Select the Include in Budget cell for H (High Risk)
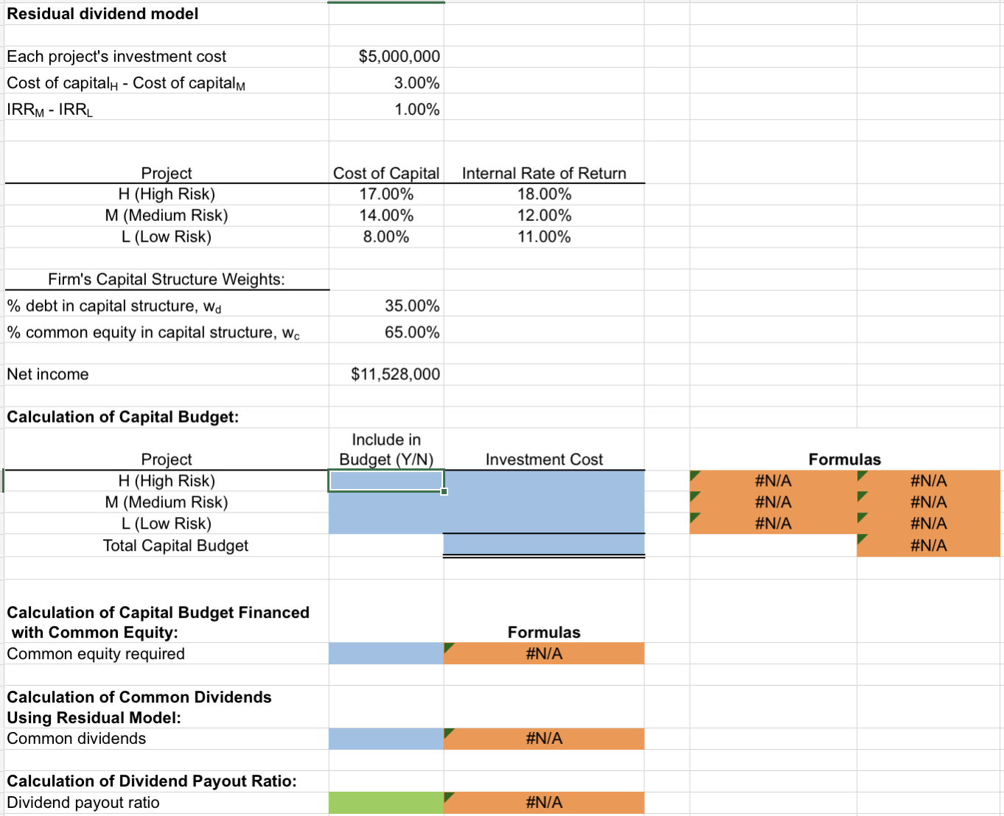 click(x=386, y=480)
